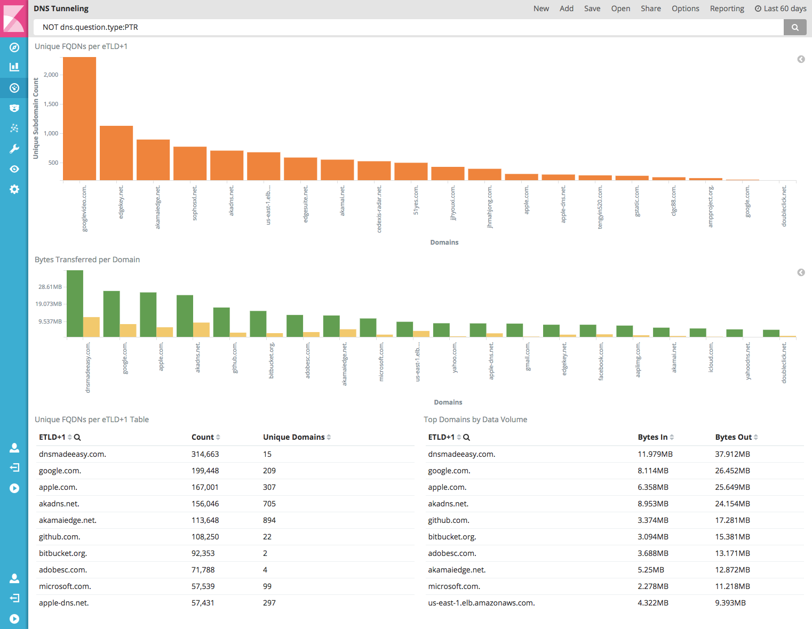This screenshot has width=812, height=629.
Task: Click us-east-1.elb.amazonaws.com. in Data Volume table
Action: point(481,603)
